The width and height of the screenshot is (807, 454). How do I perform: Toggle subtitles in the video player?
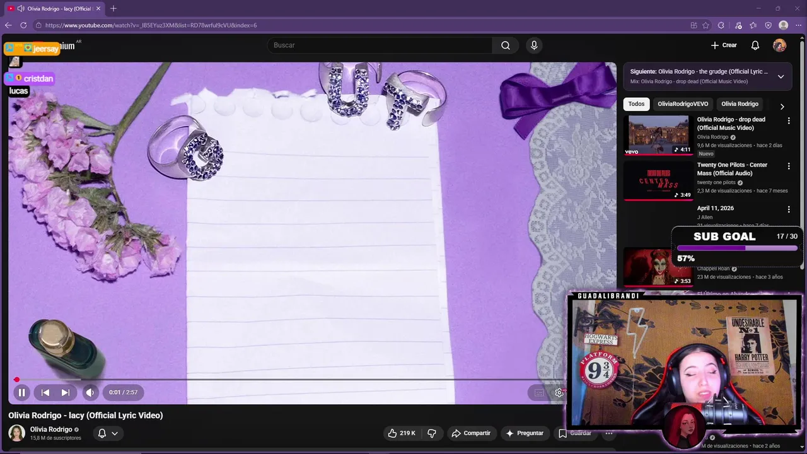tap(539, 392)
